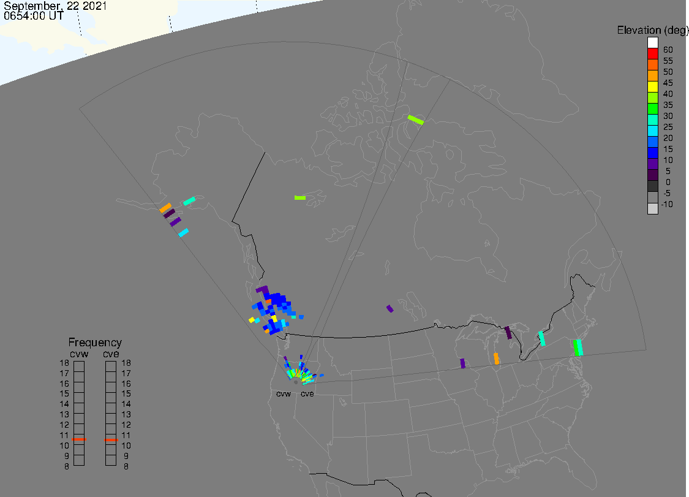This screenshot has height=497, width=689.
Task: Click the 0 label in the elevation legend
Action: [668, 182]
